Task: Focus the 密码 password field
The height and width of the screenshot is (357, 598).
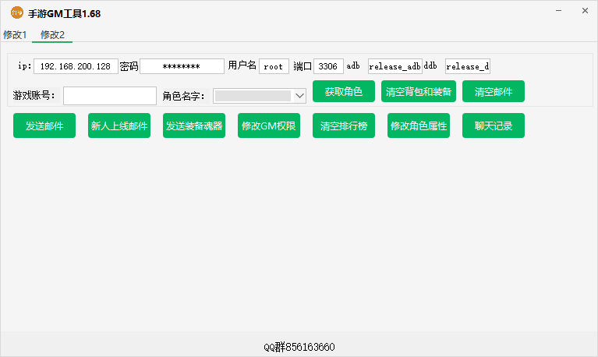Action: click(x=182, y=66)
